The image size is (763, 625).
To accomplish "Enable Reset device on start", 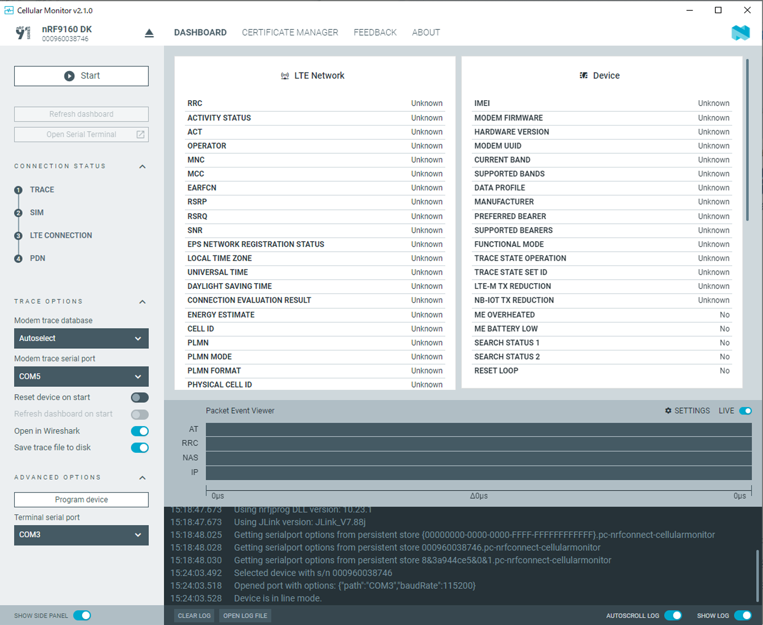I will [x=140, y=398].
